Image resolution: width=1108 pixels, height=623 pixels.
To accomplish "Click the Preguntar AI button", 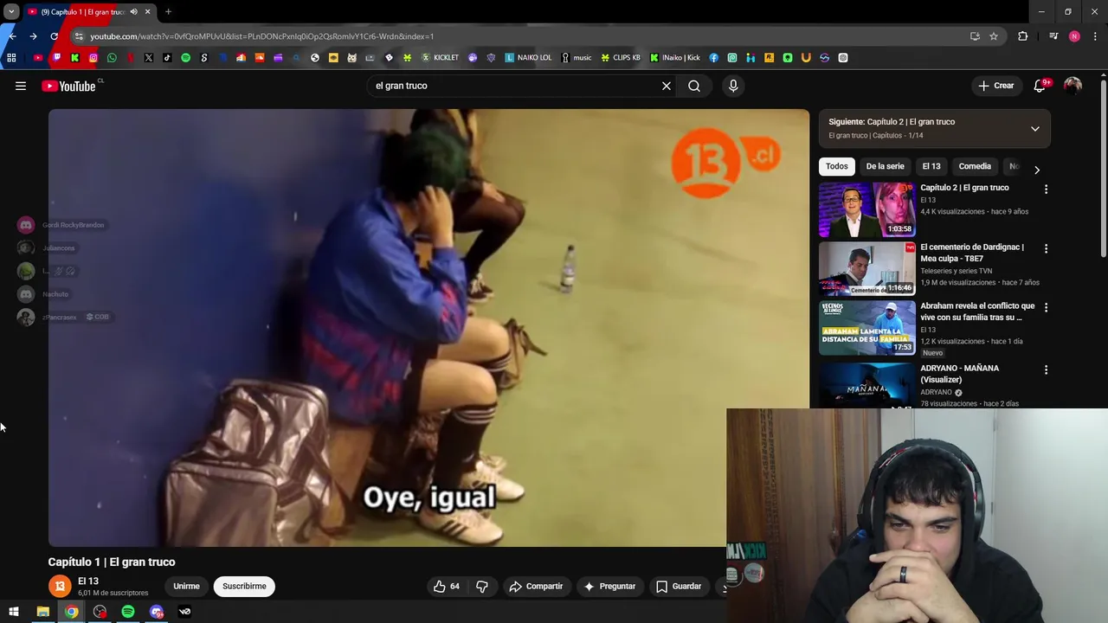I will click(609, 587).
